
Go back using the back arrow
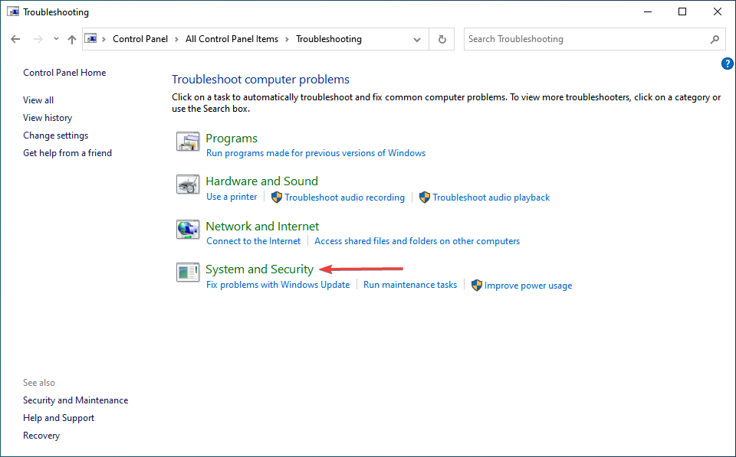15,39
